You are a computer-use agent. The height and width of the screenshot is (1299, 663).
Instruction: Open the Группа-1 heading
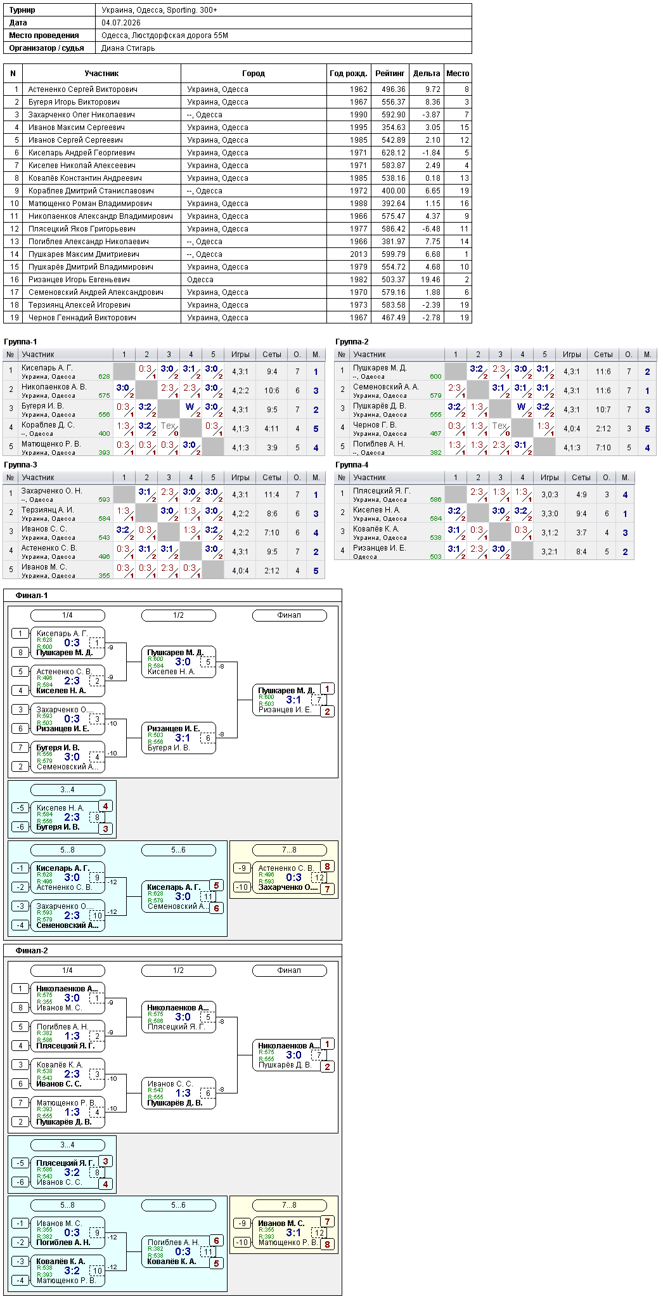click(x=20, y=342)
